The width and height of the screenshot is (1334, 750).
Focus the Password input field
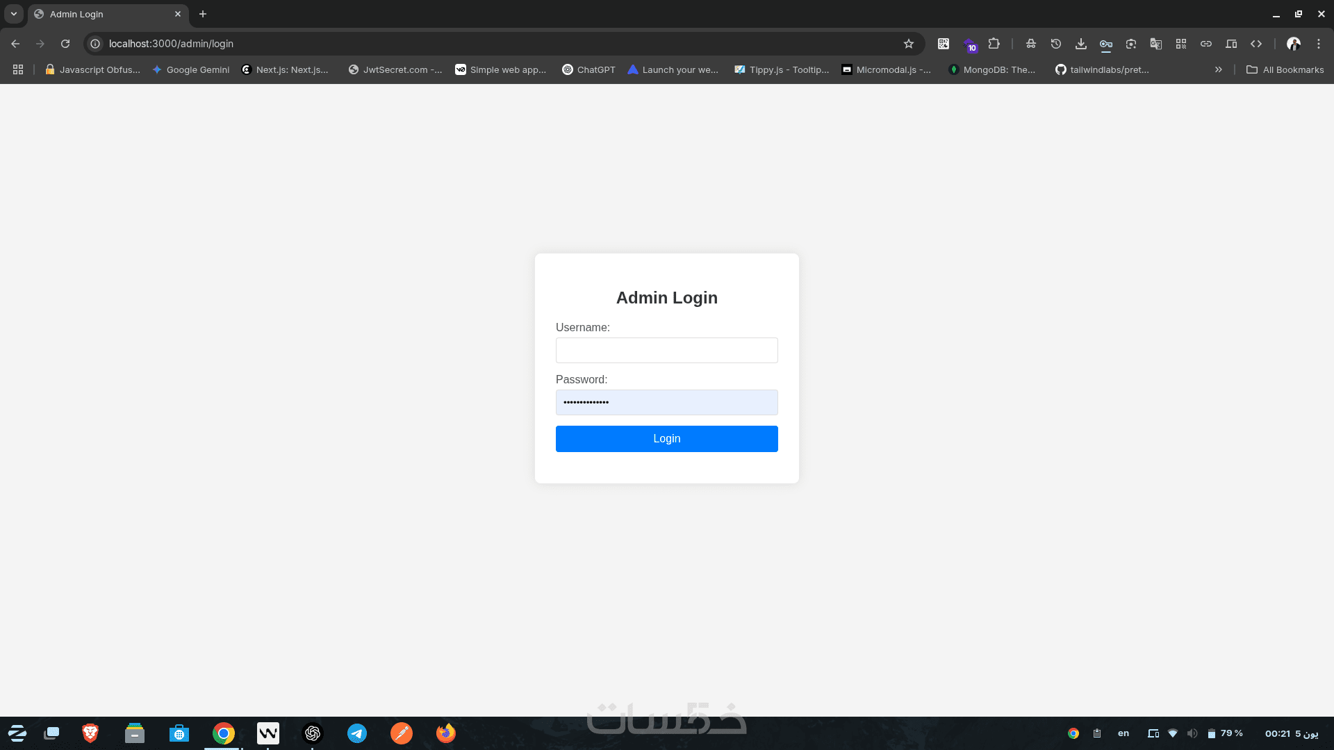667,403
